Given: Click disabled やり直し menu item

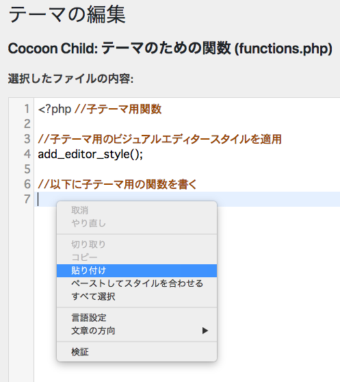Looking at the screenshot, I should click(137, 223).
